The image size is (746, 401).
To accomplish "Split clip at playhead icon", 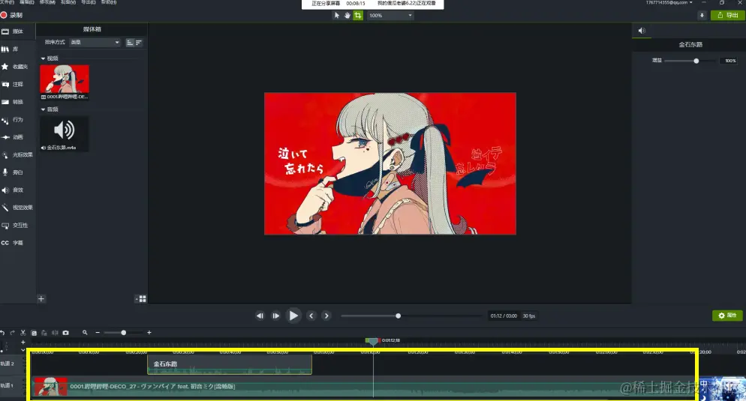I will (x=55, y=333).
